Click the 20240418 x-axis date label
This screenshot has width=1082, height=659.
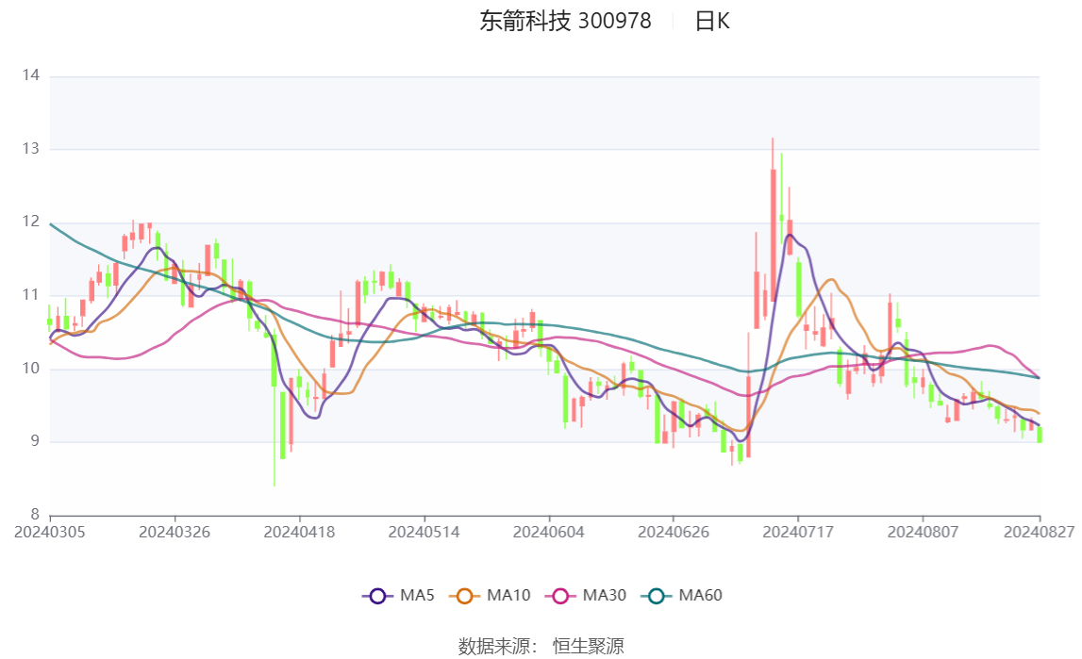[299, 532]
